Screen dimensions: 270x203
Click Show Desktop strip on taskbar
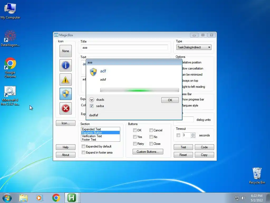click(x=268, y=198)
